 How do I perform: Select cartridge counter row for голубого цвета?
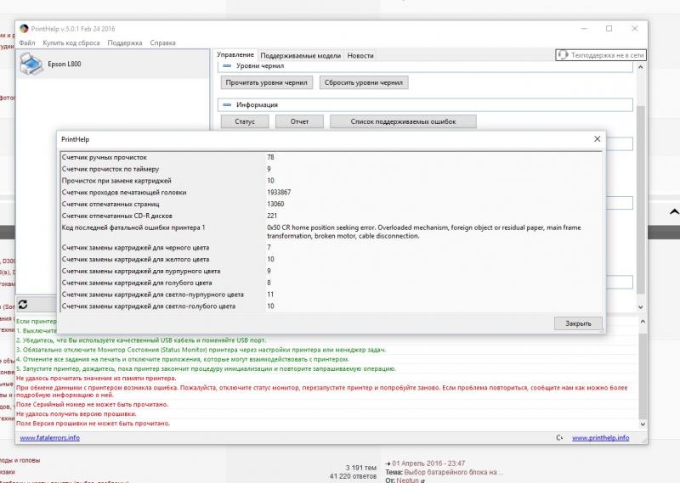click(x=331, y=283)
